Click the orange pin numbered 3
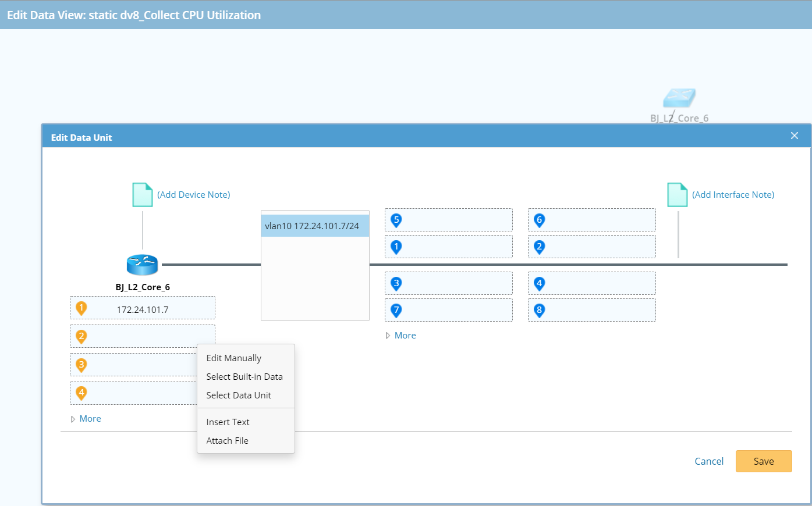 pyautogui.click(x=81, y=365)
